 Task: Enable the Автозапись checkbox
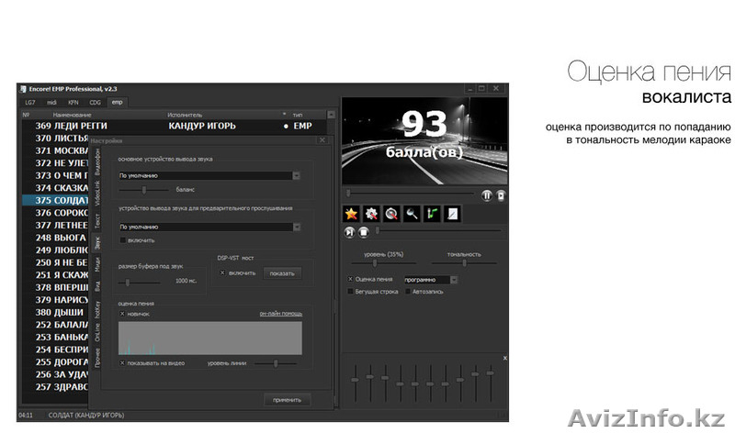pyautogui.click(x=407, y=291)
